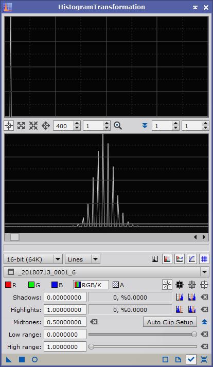The height and width of the screenshot is (367, 213).
Task: Click the New Instance triangle icon
Action: 9,359
